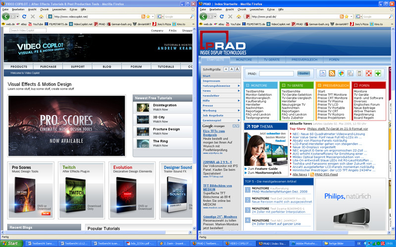This screenshot has height=247, width=396.
Task: Click the first document icon in the PRAD toolbar
Action: pyautogui.click(x=323, y=74)
